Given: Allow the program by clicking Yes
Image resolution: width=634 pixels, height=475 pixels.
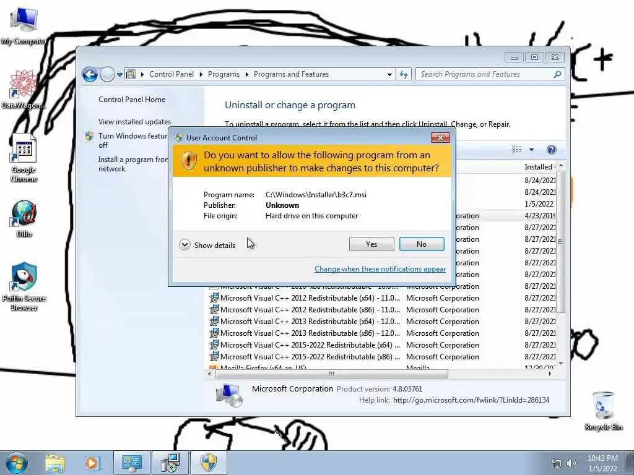Looking at the screenshot, I should [371, 244].
